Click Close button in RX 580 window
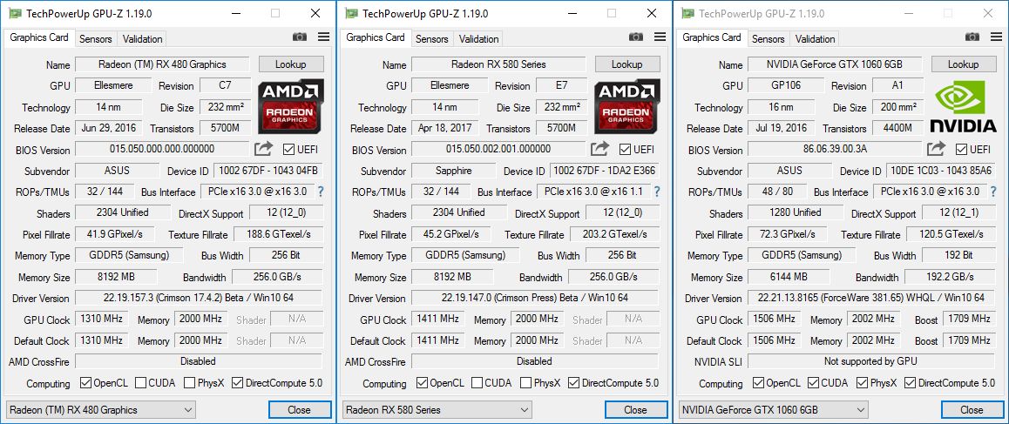 pos(636,410)
